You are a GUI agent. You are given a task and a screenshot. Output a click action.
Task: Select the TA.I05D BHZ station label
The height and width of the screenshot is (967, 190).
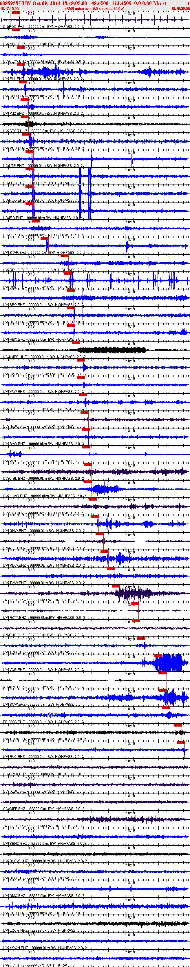point(43,826)
